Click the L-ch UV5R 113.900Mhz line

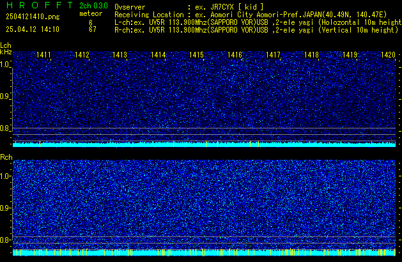258,22
